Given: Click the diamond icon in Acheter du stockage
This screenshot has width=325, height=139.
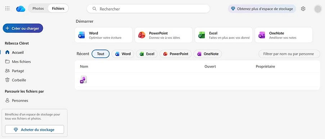Looking at the screenshot, I should pos(16,130).
